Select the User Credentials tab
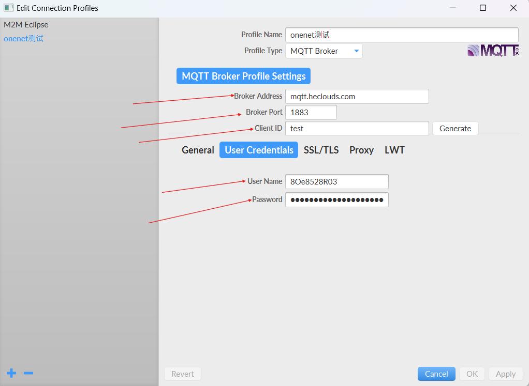 259,150
